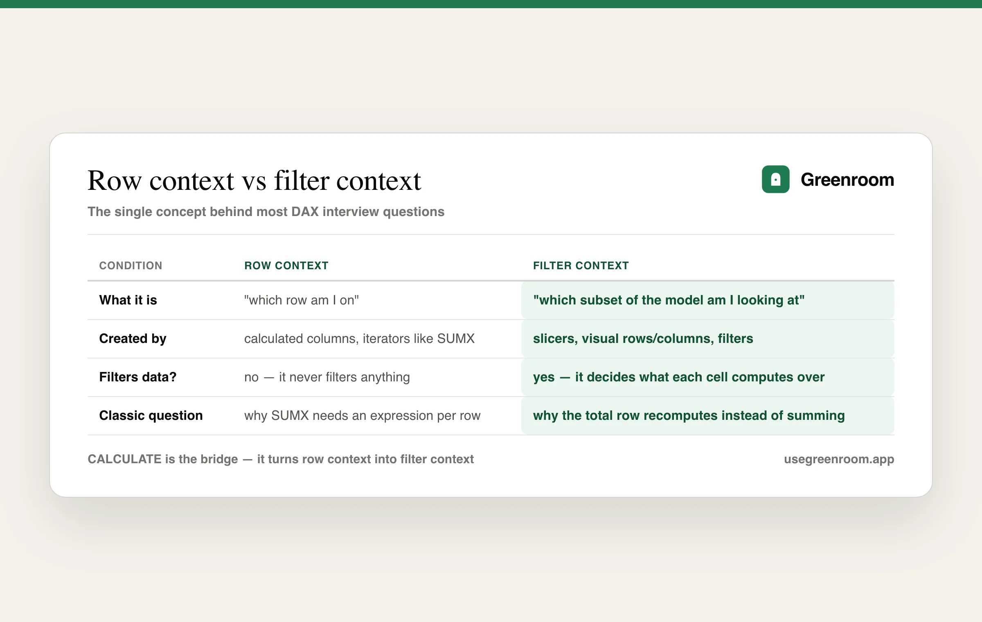Click 'slicers, visual rows/columns, filters' cell
Screen dimensions: 982x622
coord(707,338)
